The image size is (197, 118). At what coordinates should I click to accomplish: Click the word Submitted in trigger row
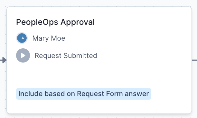pyautogui.click(x=80, y=55)
